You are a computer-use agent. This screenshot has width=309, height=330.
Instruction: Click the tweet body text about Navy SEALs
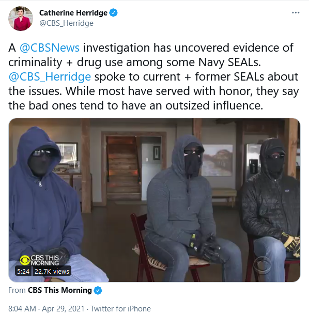pos(153,76)
